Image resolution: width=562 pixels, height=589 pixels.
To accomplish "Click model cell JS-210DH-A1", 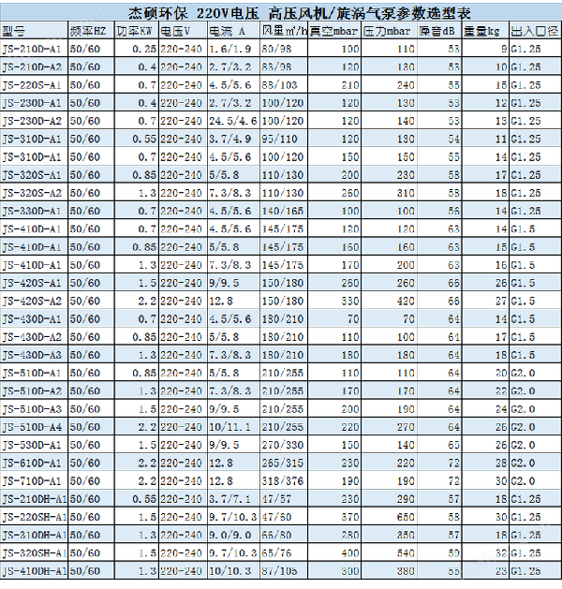I will click(x=34, y=500).
